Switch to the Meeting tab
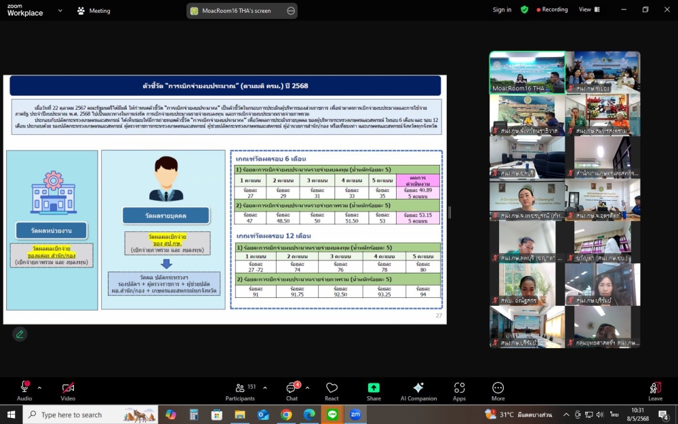The image size is (678, 424). coord(94,11)
